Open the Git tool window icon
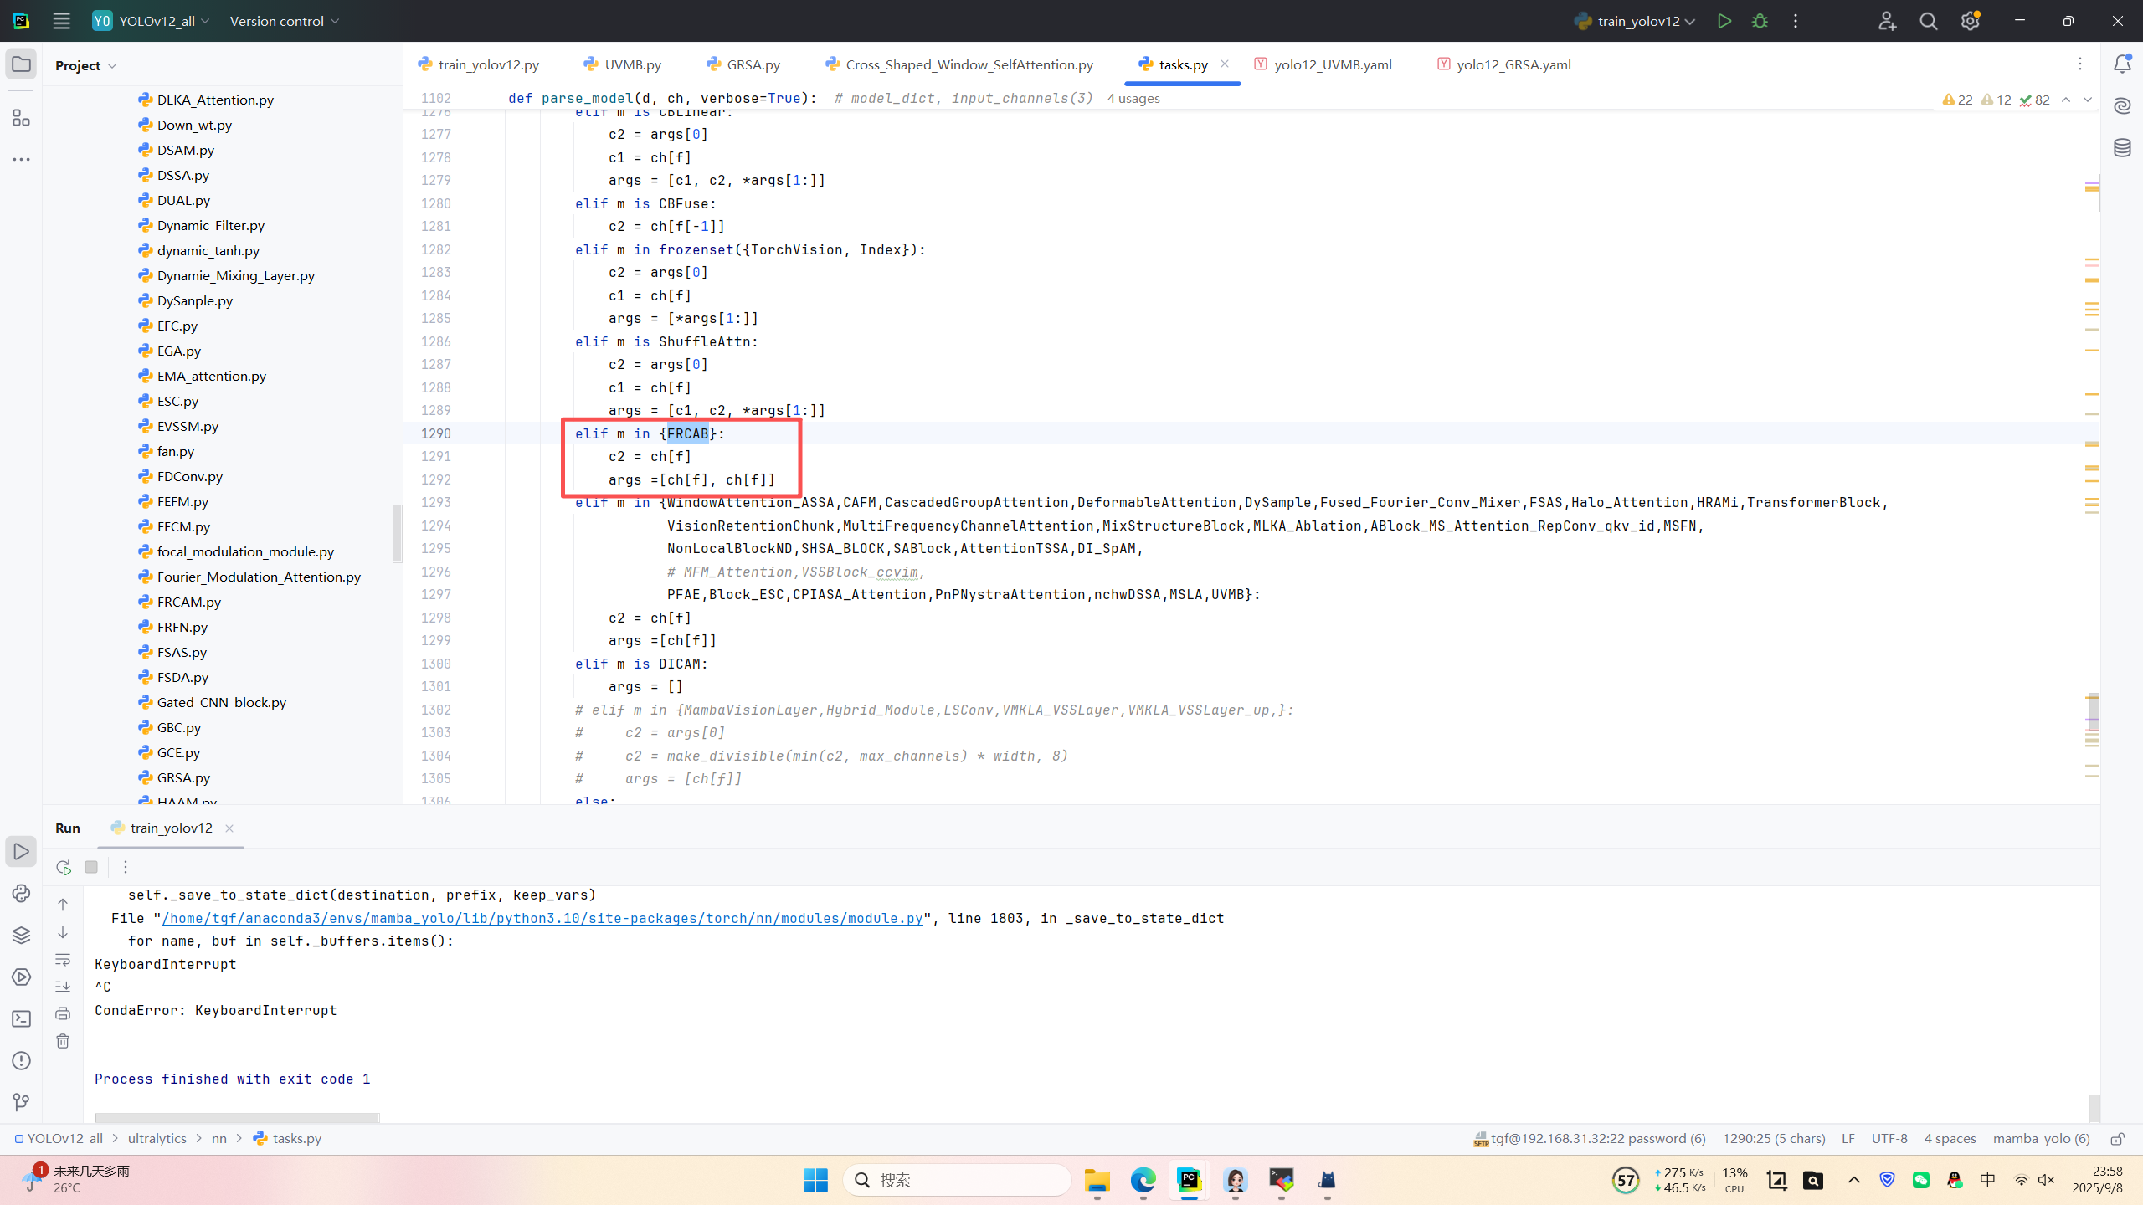 [21, 1102]
